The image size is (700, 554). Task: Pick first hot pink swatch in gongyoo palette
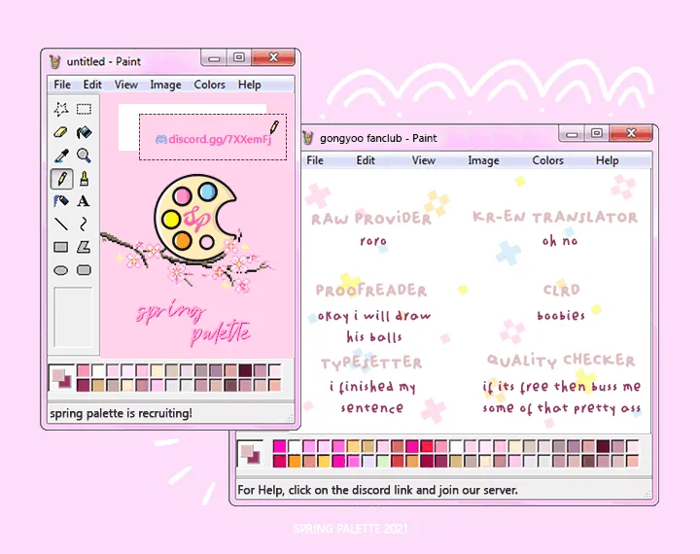click(280, 447)
